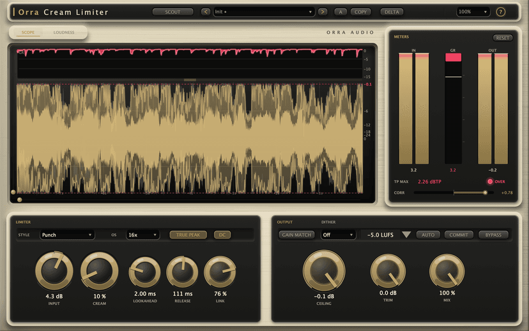Screen dimensions: 529x331
Task: Click the CEILING knob
Action: (x=324, y=270)
